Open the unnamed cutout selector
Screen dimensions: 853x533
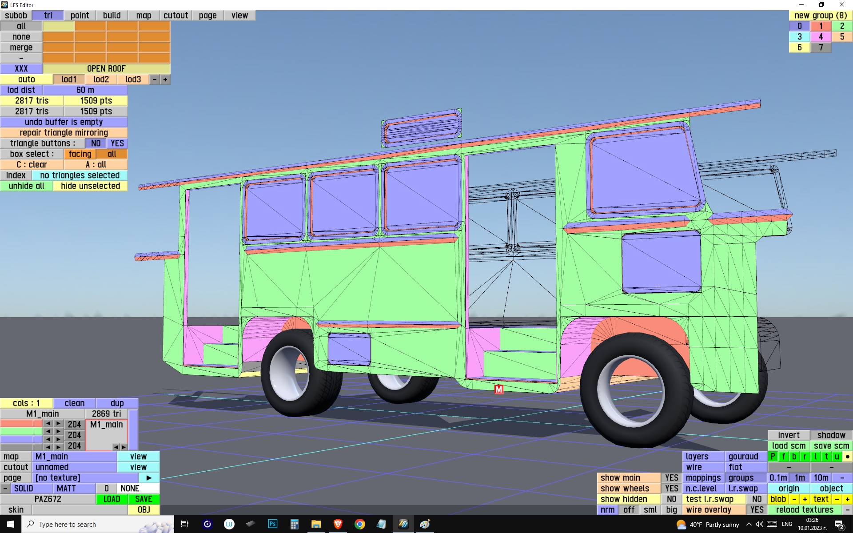pyautogui.click(x=75, y=467)
